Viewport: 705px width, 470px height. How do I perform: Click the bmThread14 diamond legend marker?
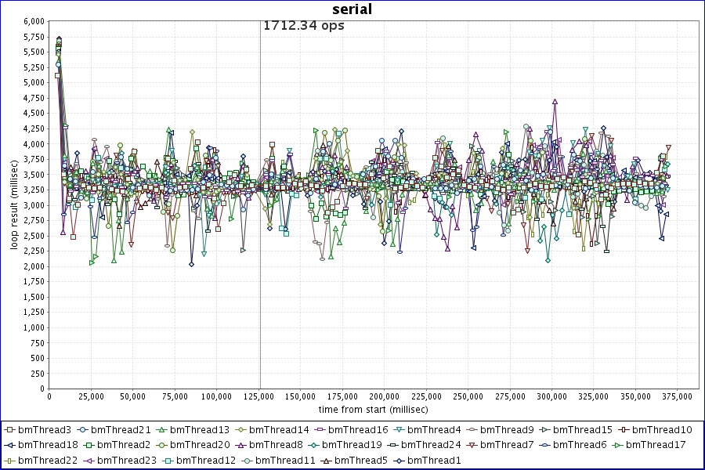tap(239, 429)
